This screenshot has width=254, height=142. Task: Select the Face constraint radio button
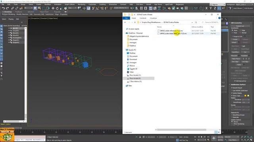tap(232, 33)
